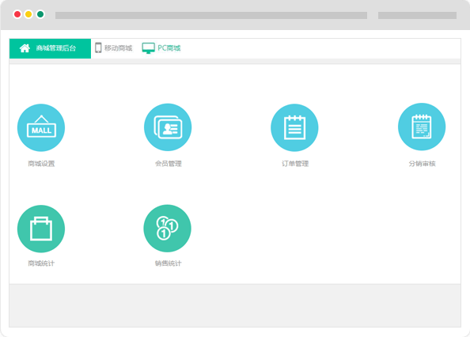
Task: Click the mobile phone icon
Action: click(98, 47)
